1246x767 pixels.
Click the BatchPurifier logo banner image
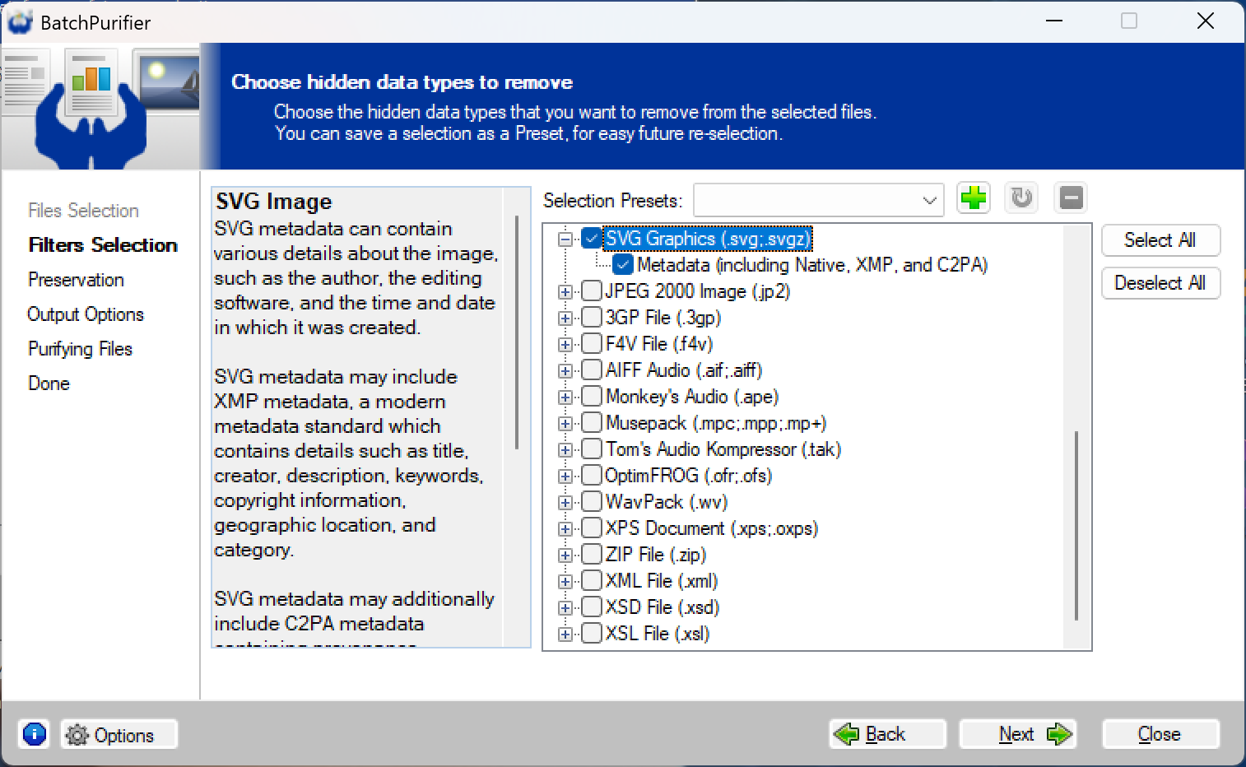100,107
